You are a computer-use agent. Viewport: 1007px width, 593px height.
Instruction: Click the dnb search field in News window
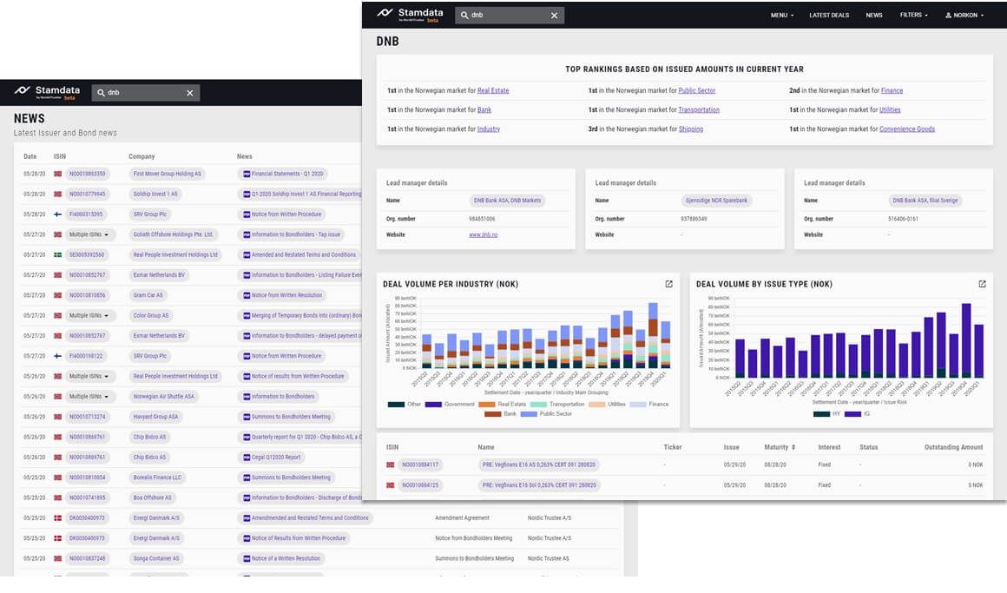point(146,93)
